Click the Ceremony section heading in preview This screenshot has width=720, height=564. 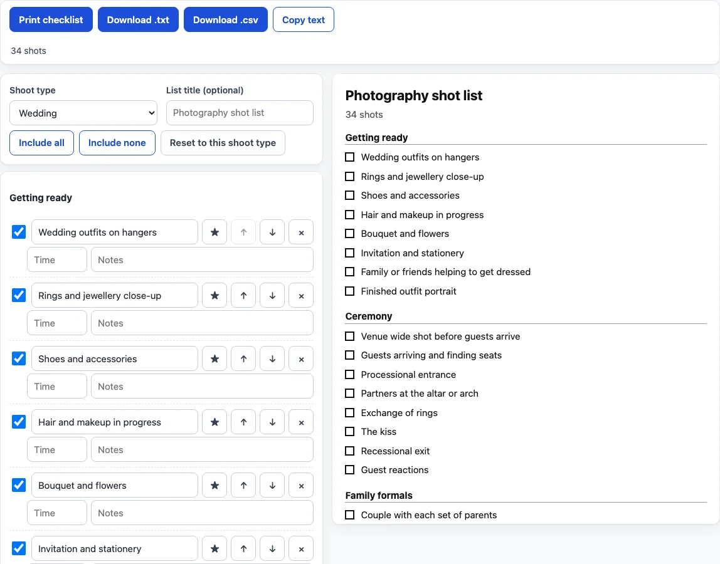(x=369, y=316)
